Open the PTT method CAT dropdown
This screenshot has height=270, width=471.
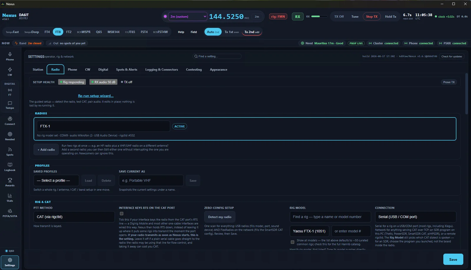pyautogui.click(x=74, y=217)
